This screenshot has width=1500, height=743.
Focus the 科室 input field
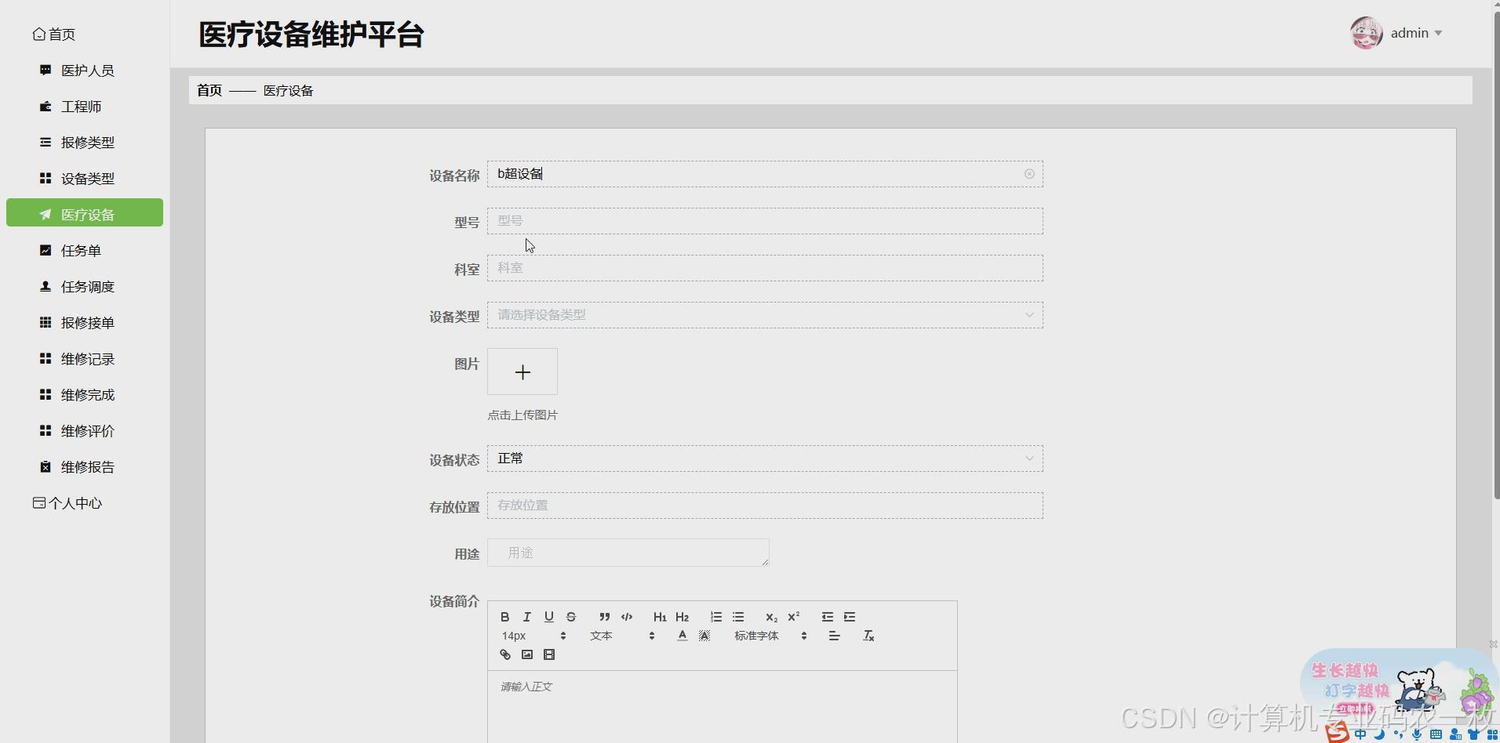coord(765,268)
